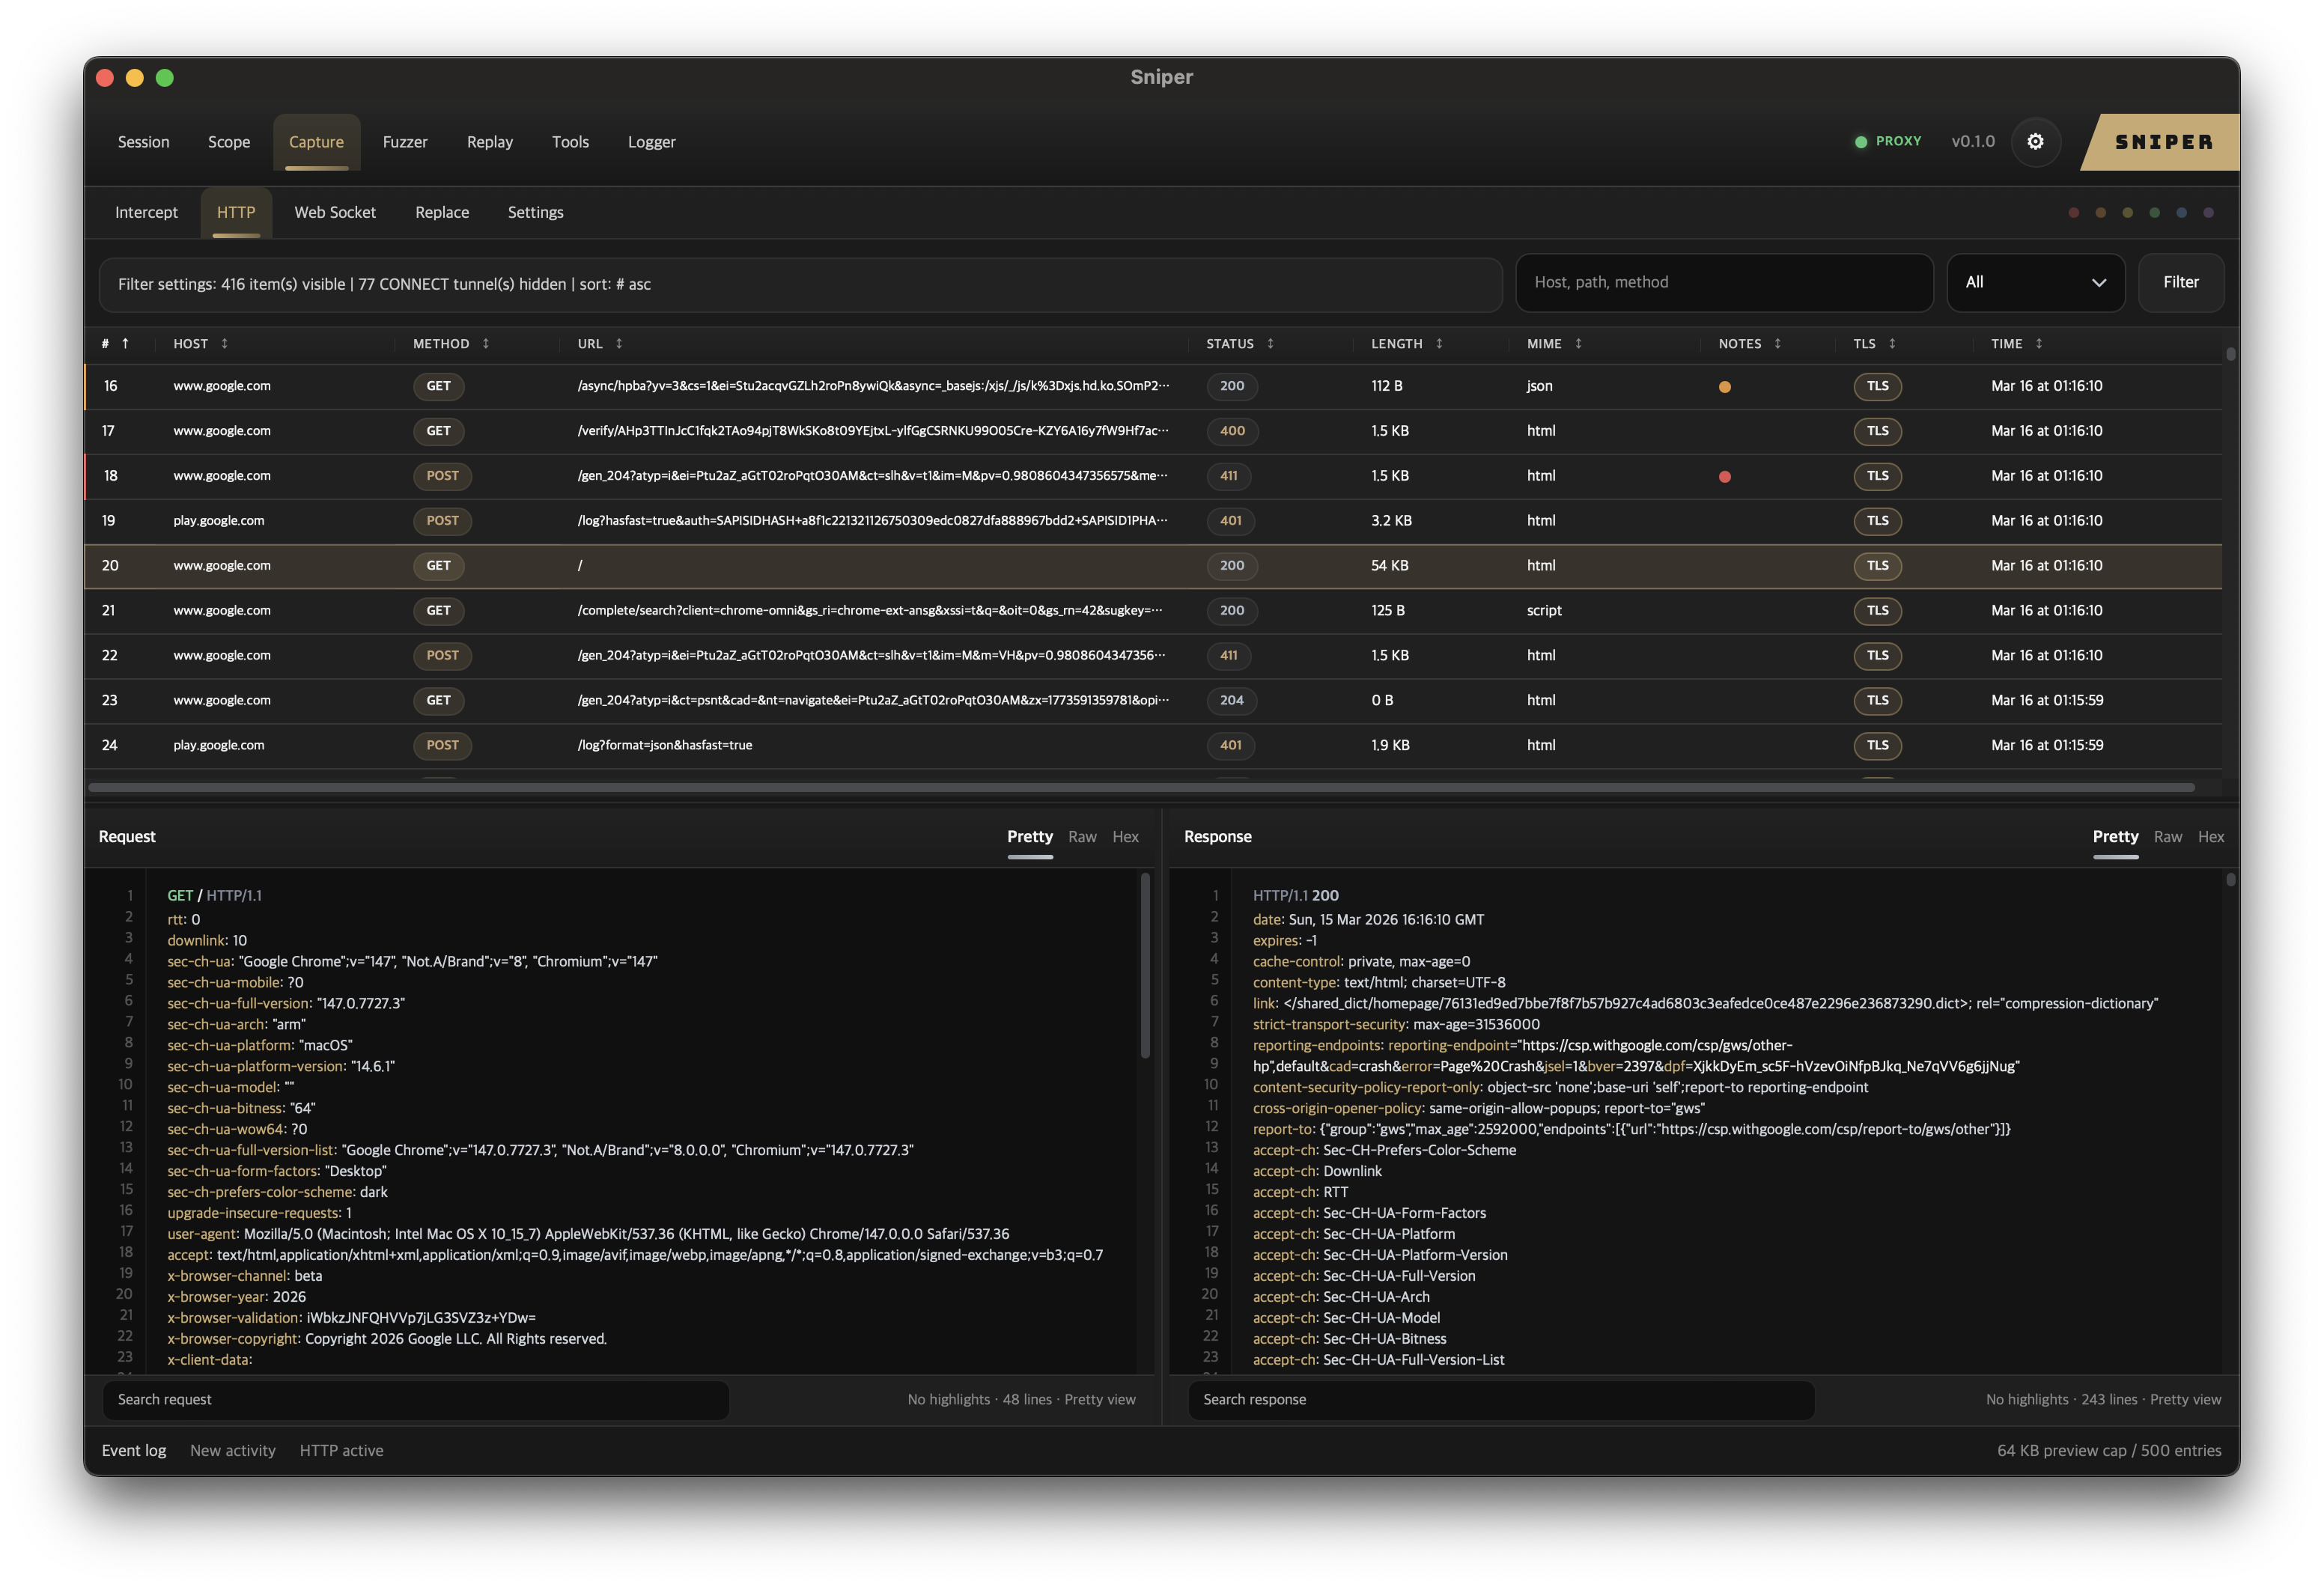Click the note indicator dot on row 18
This screenshot has height=1587, width=2324.
[1726, 477]
